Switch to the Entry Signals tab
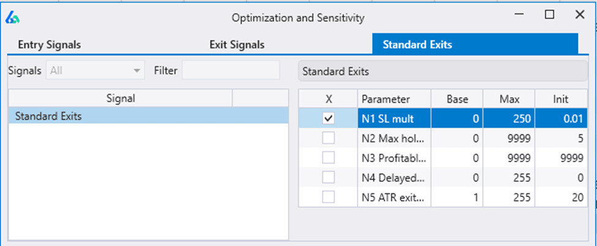The width and height of the screenshot is (597, 246). pyautogui.click(x=49, y=45)
